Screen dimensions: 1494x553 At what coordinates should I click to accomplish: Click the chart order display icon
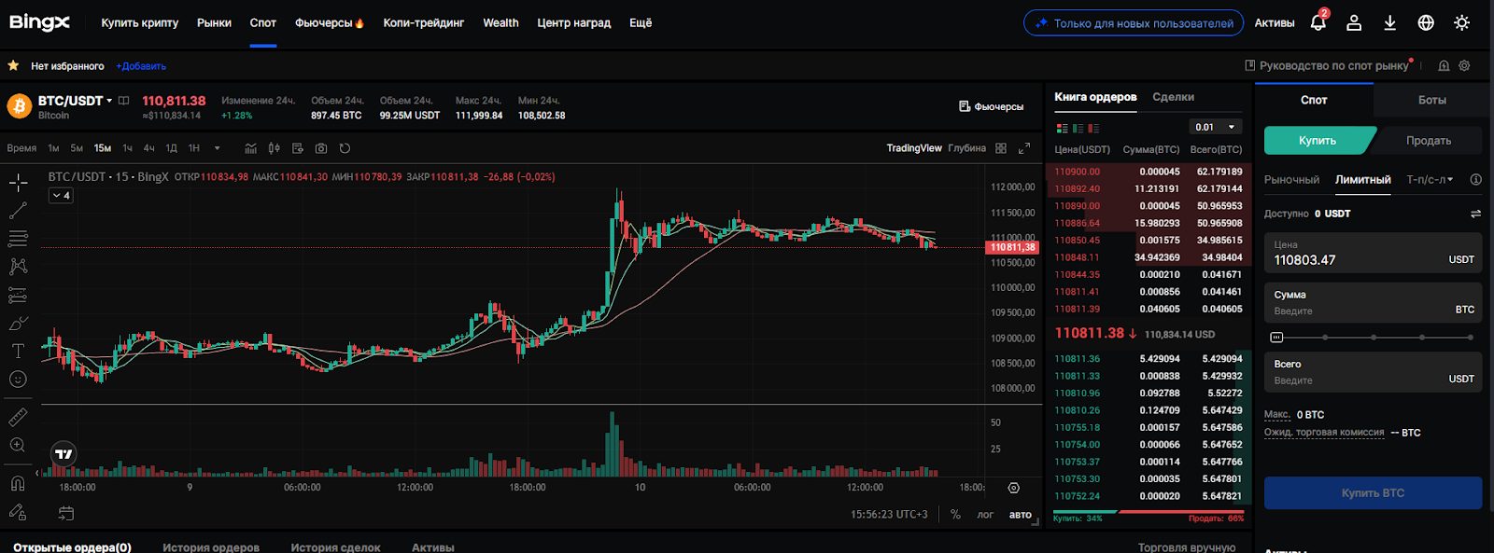pyautogui.click(x=298, y=148)
